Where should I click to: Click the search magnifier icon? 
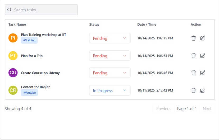(x=10, y=10)
